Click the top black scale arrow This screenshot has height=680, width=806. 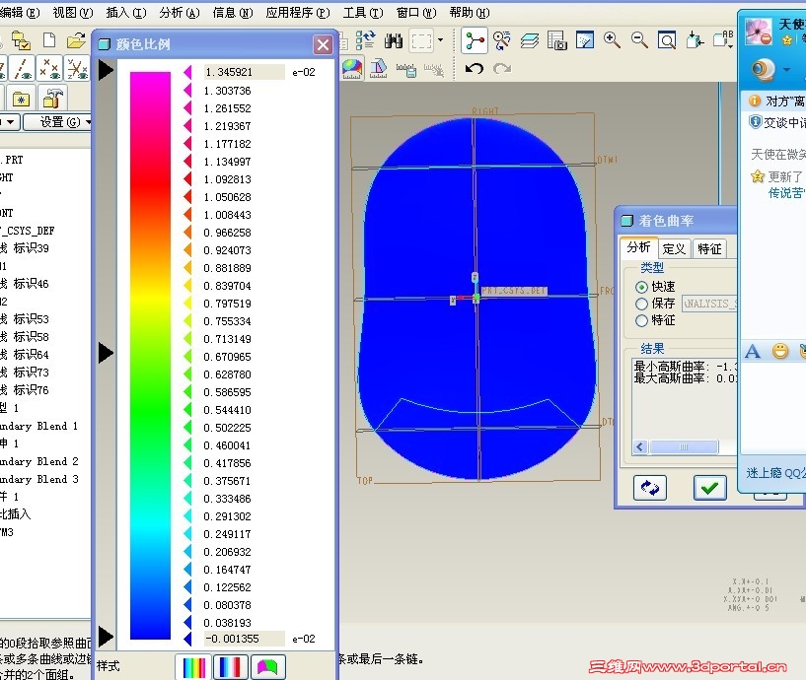pyautogui.click(x=106, y=70)
